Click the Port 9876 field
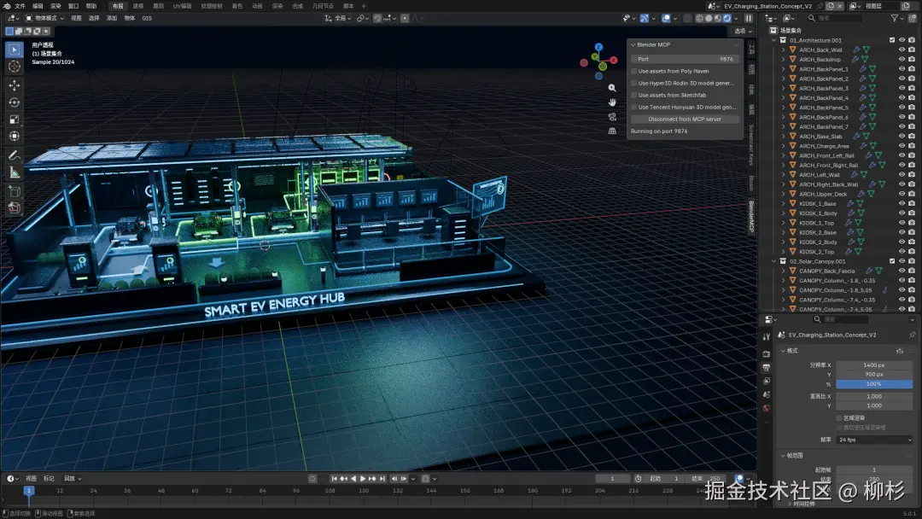922x519 pixels. pos(685,60)
